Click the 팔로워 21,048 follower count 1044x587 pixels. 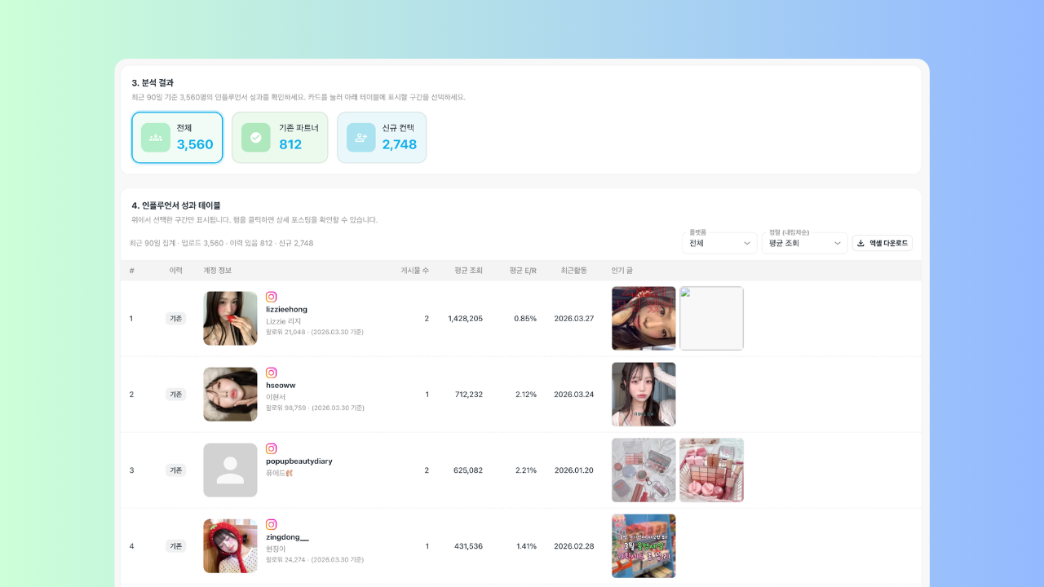(285, 333)
